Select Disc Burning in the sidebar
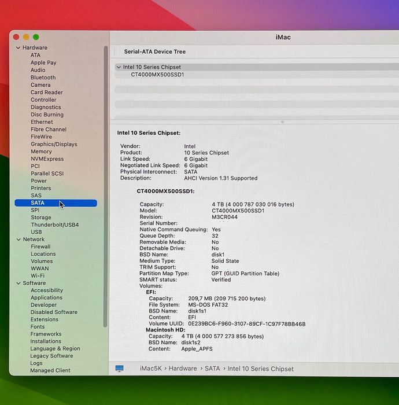The width and height of the screenshot is (399, 405). point(47,115)
